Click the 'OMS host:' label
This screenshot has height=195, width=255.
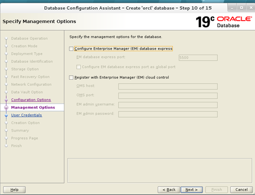click(86, 86)
